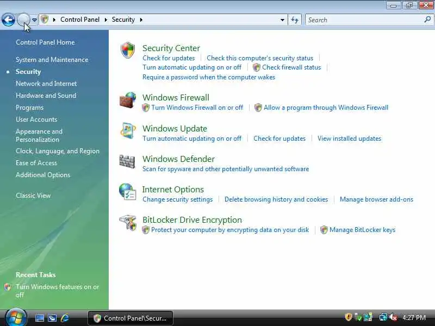Go back with the blue Back arrow
435x326 pixels.
click(x=8, y=20)
